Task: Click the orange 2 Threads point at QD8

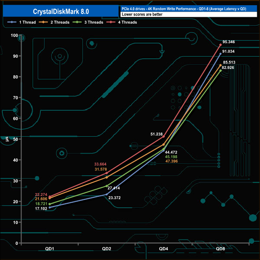Action: click(220, 65)
